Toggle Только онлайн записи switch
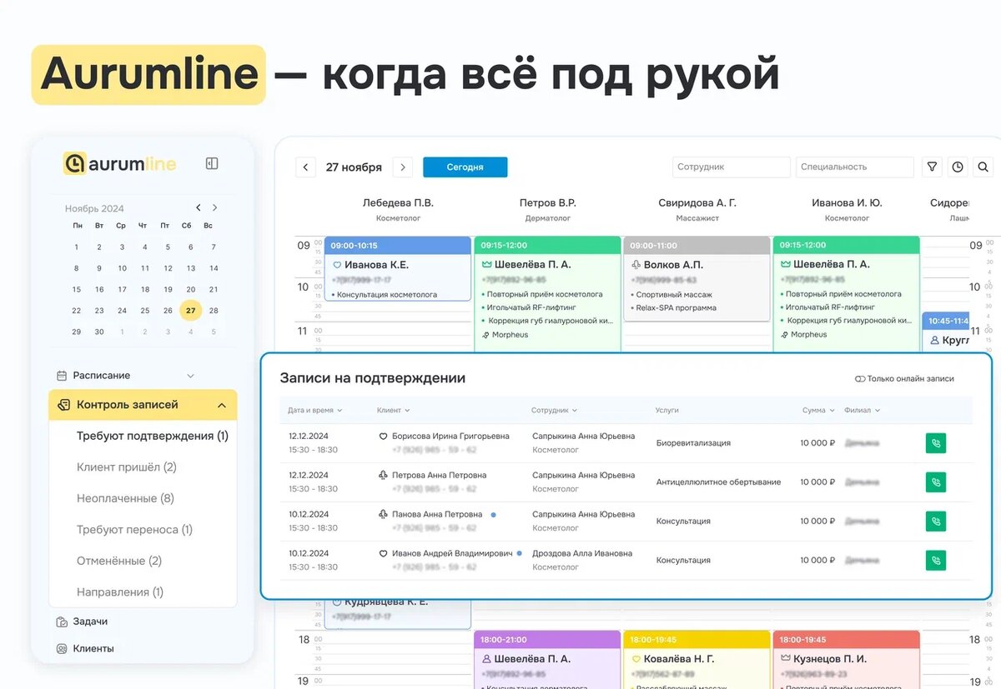The height and width of the screenshot is (689, 1001). 860,379
